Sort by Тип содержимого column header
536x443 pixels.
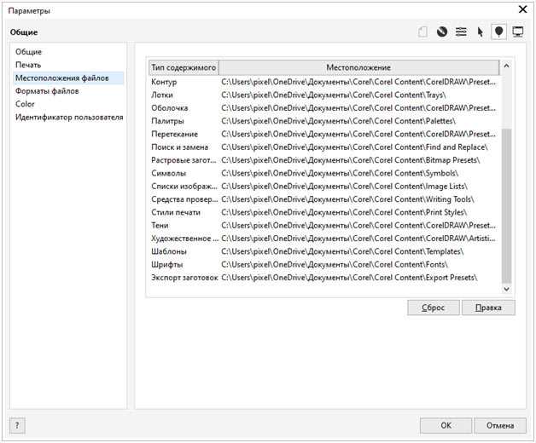pyautogui.click(x=183, y=67)
